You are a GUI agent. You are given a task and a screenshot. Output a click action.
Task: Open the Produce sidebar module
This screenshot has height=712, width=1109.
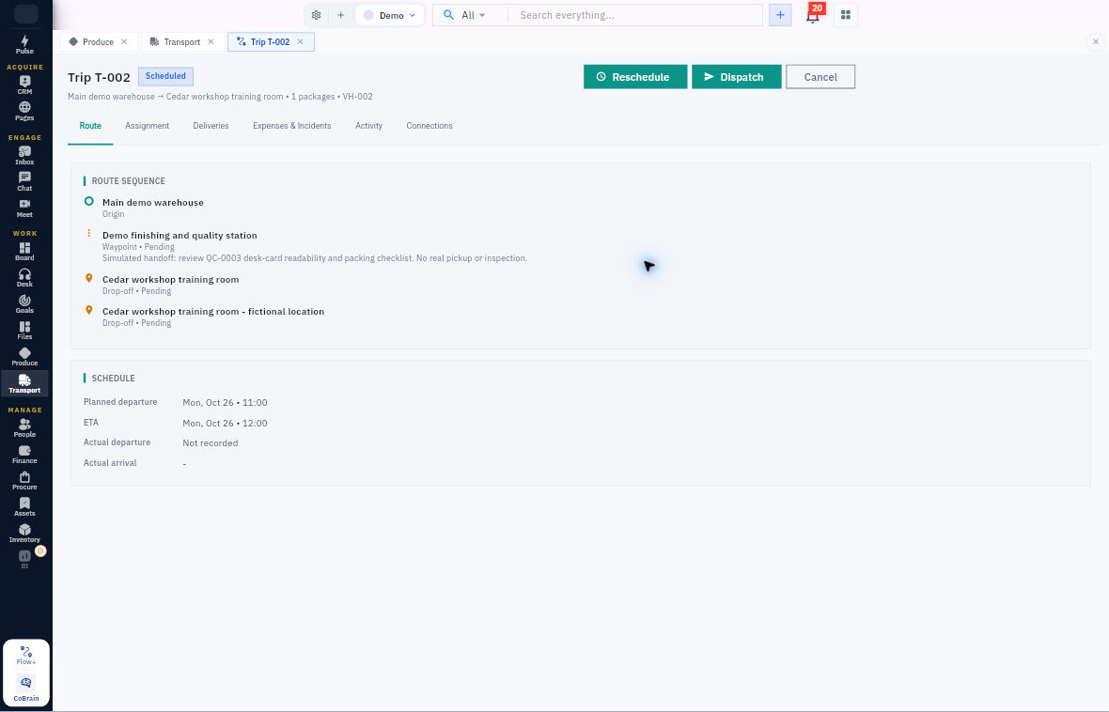point(24,356)
